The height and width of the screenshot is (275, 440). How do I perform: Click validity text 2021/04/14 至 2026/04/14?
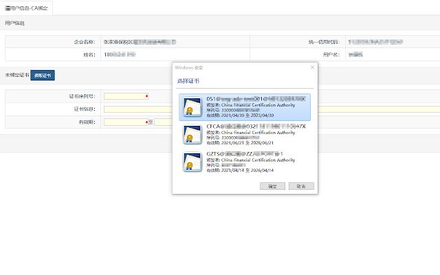[x=247, y=170]
